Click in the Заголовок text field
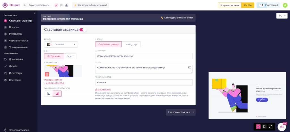Screen dimensions: 290x132 point(144,56)
